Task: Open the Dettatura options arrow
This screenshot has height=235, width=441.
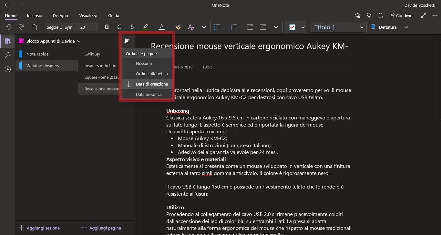Action: (x=406, y=27)
